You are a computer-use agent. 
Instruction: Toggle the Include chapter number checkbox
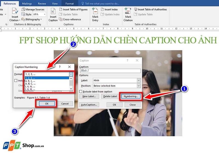point(16,80)
